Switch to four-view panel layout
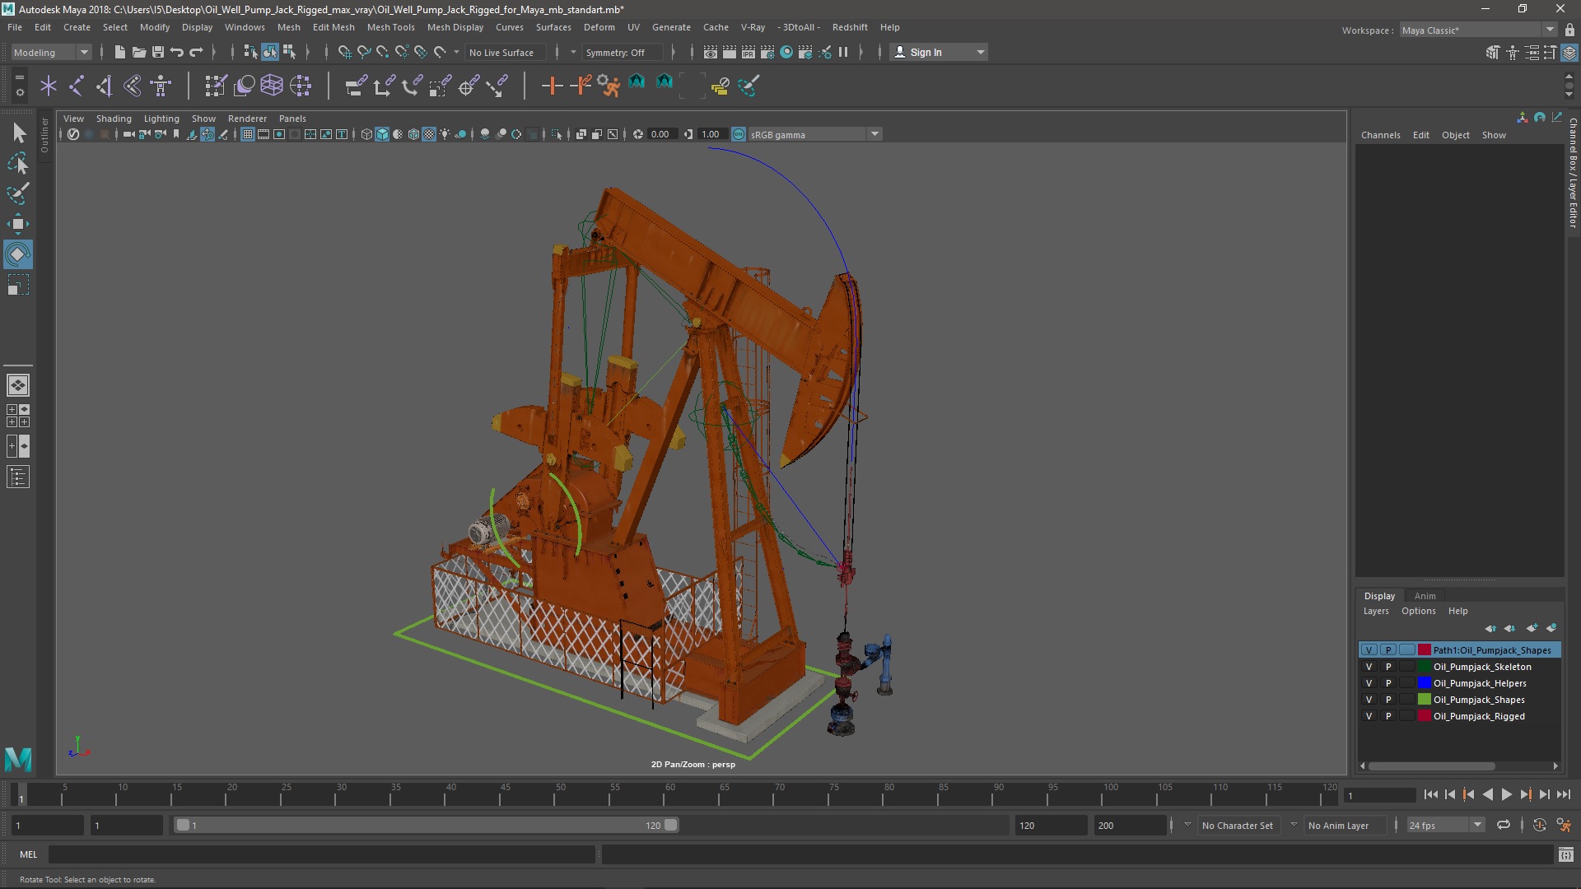 (18, 416)
